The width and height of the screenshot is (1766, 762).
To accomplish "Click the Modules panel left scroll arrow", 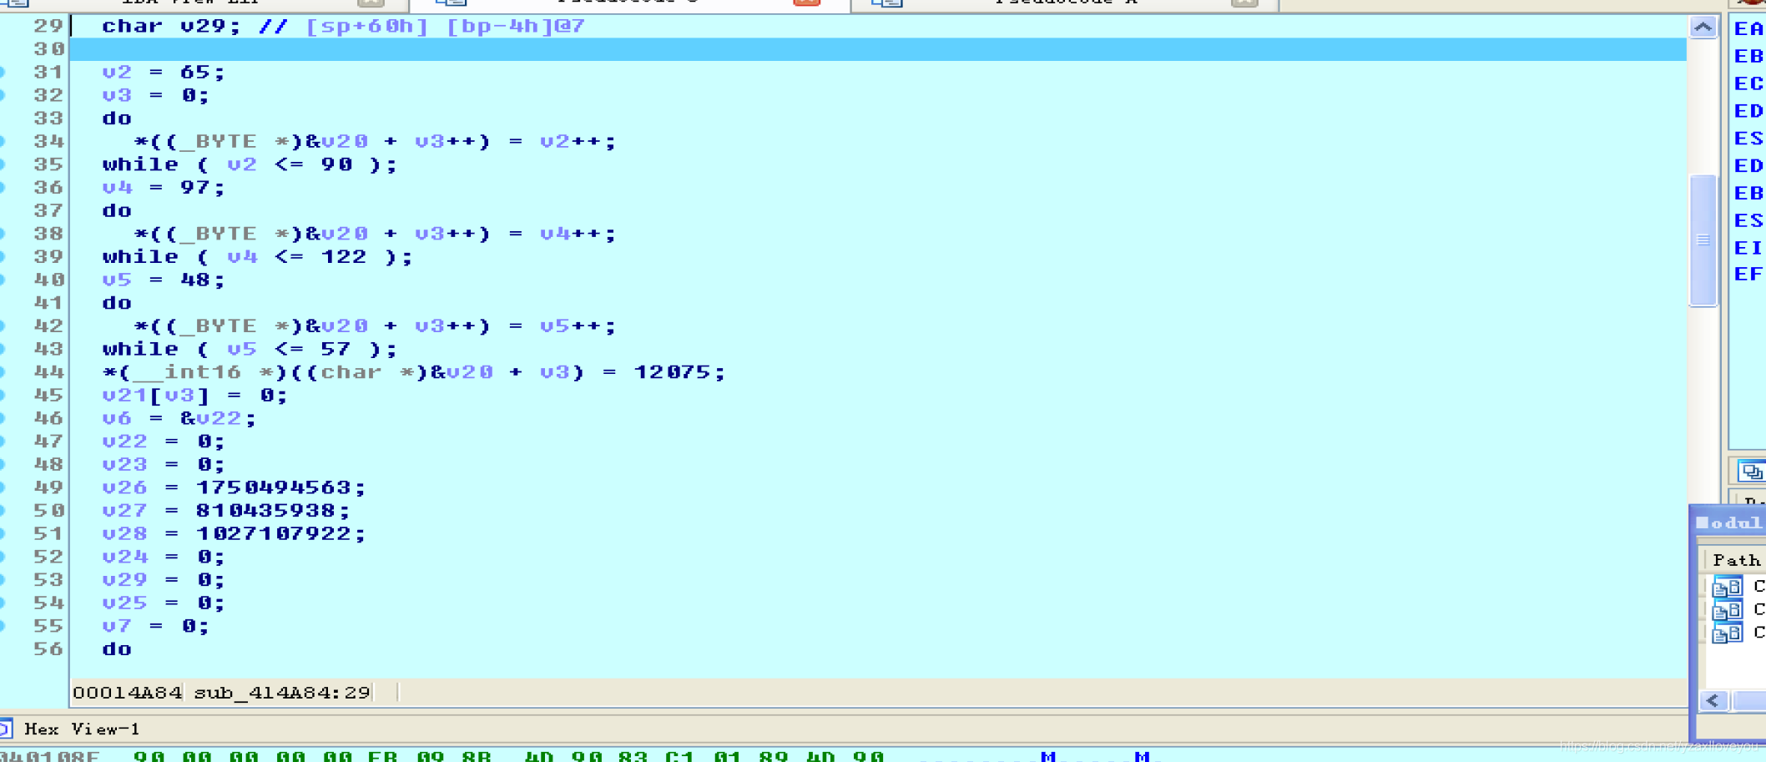I will (1713, 700).
